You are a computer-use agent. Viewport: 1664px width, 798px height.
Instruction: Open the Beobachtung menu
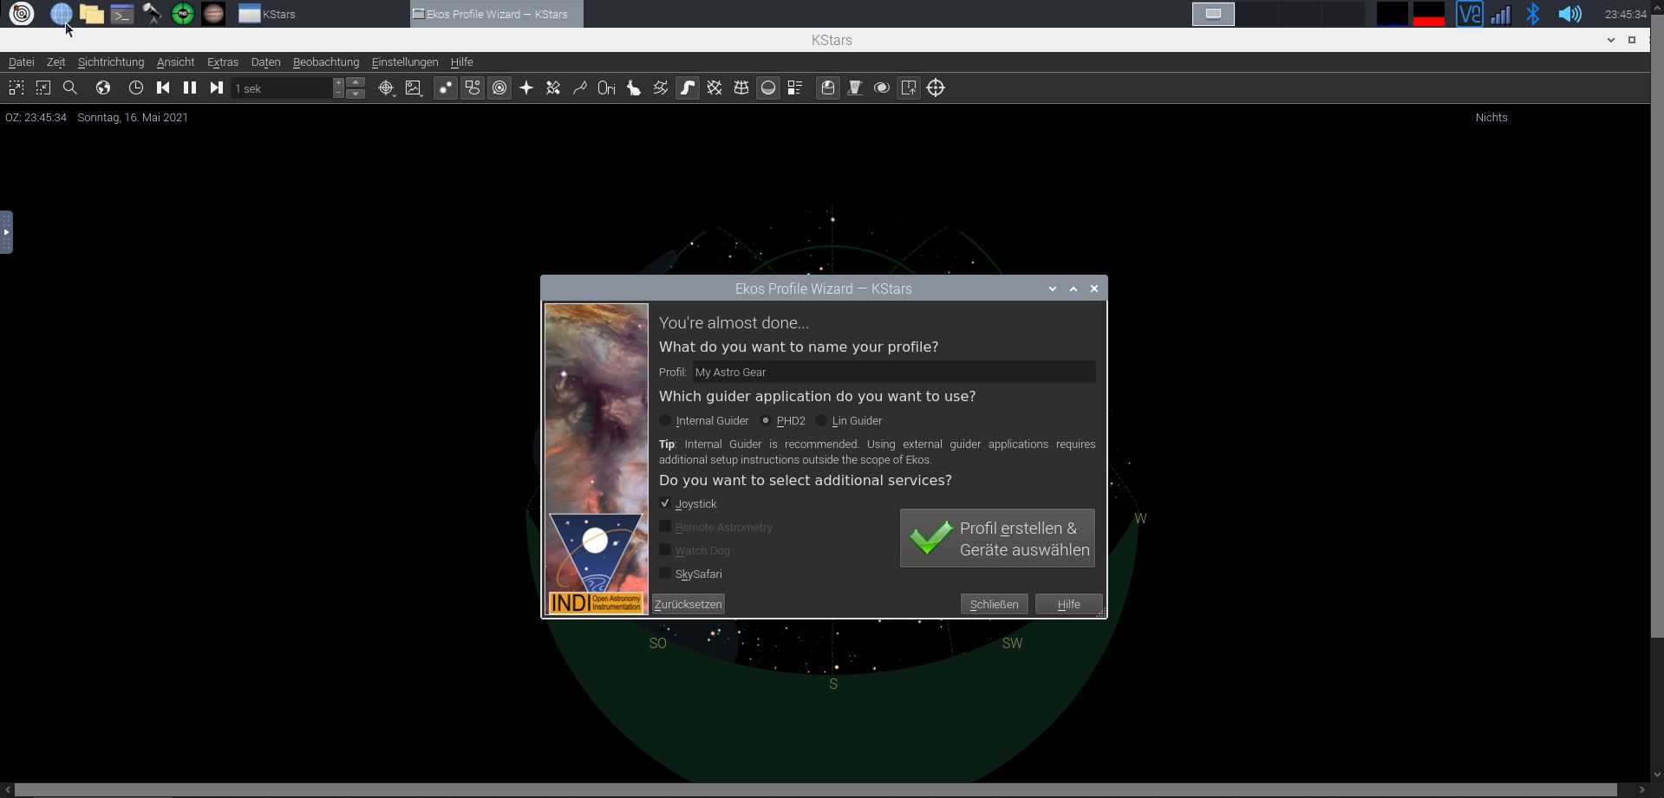click(326, 62)
